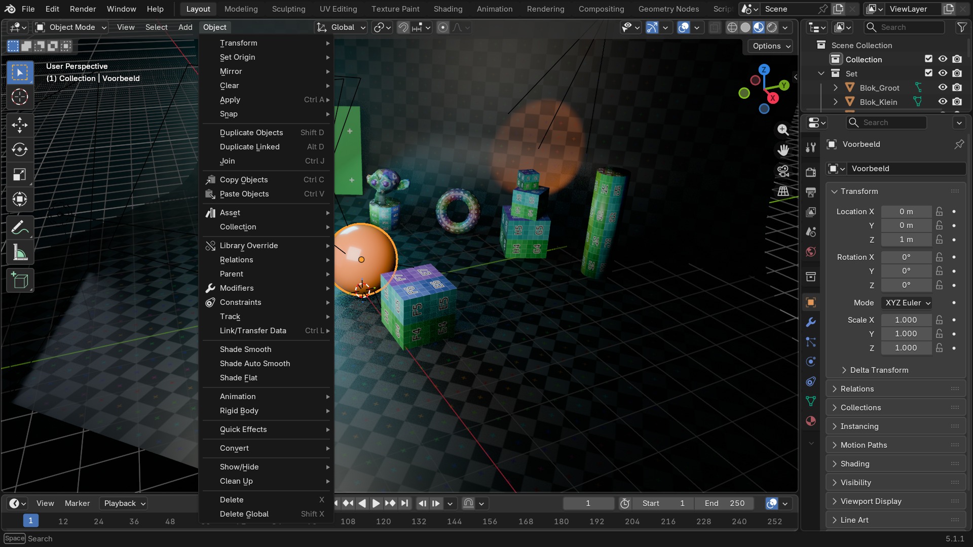Expand the Delta Transform panel
973x547 pixels.
(879, 370)
